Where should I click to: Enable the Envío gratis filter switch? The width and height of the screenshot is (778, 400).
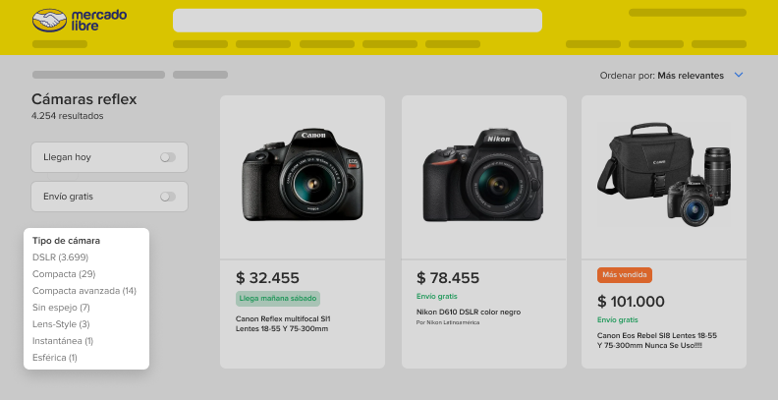168,197
